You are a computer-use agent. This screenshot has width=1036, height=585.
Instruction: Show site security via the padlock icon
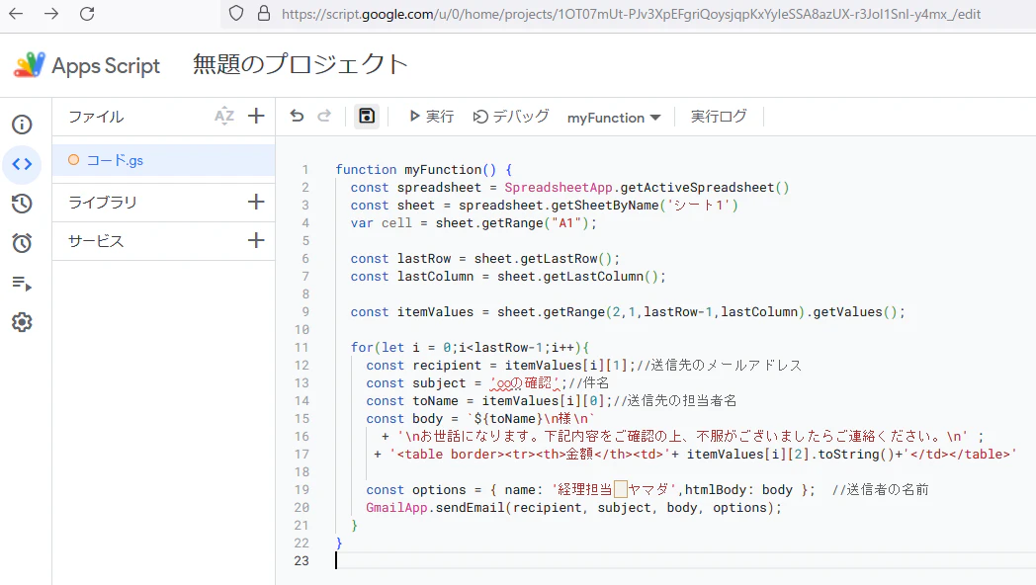click(x=264, y=13)
